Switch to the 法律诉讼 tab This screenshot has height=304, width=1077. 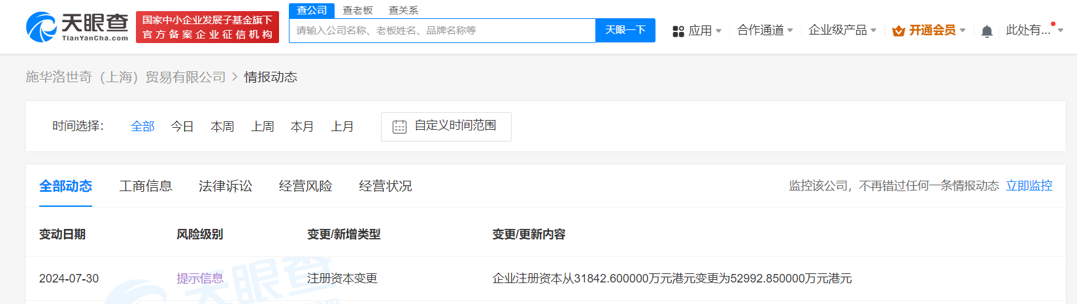[225, 187]
